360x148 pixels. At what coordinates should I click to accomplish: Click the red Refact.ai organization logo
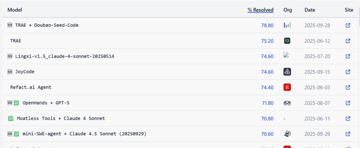tap(287, 87)
